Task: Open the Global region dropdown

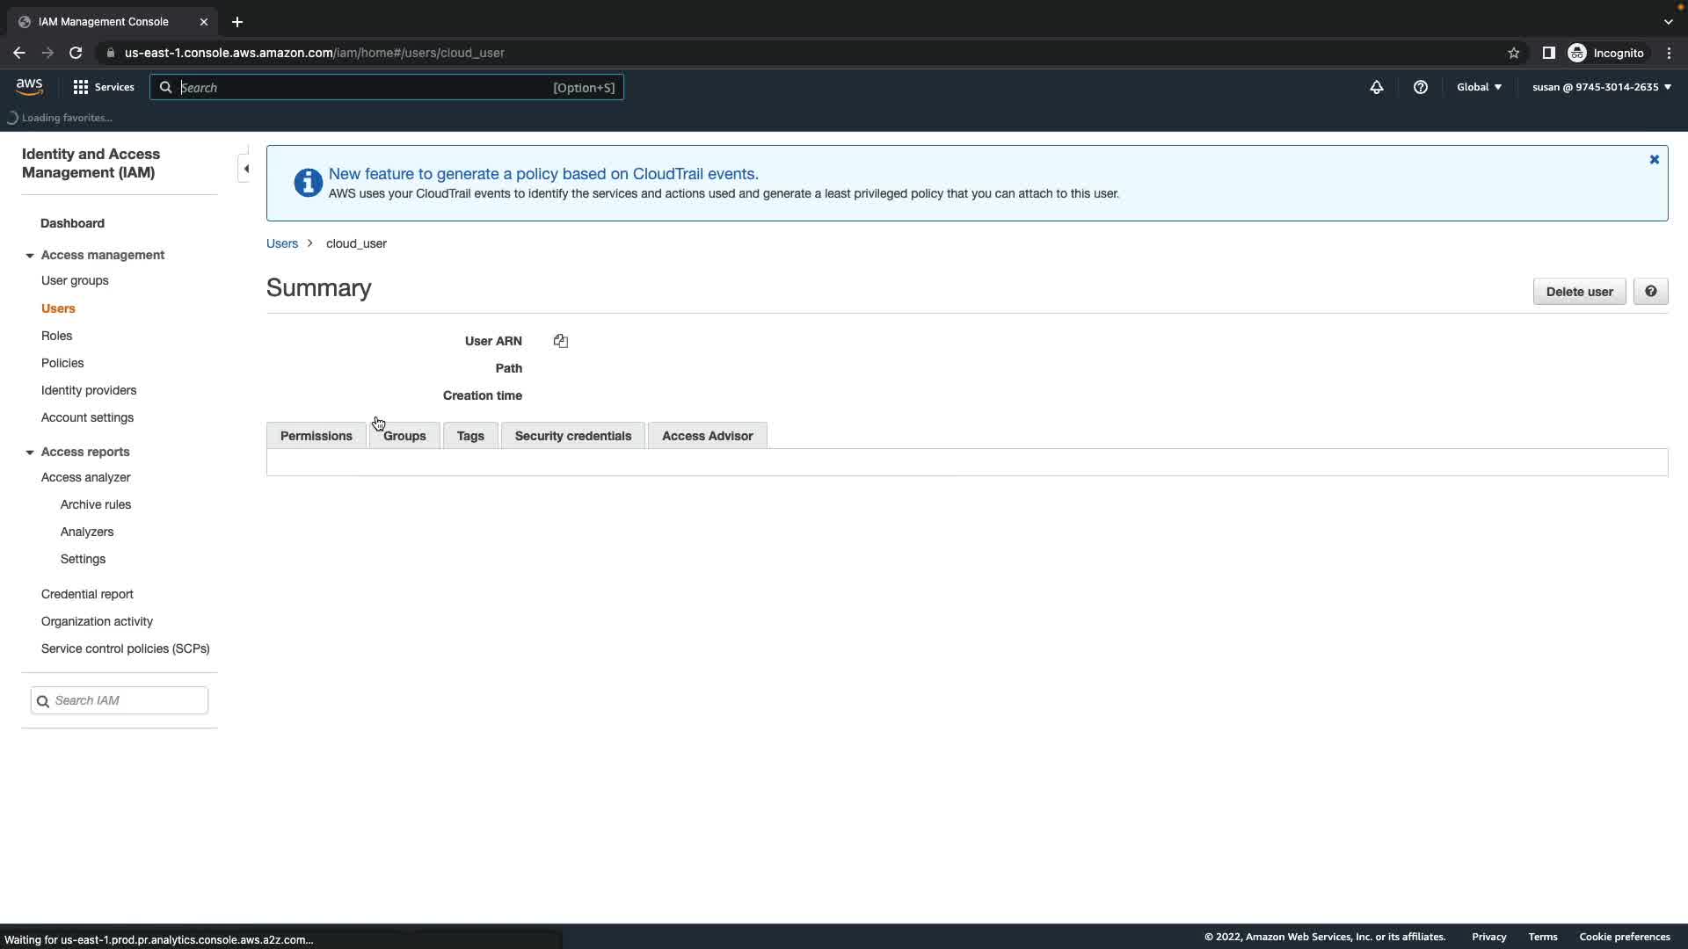Action: click(1479, 87)
